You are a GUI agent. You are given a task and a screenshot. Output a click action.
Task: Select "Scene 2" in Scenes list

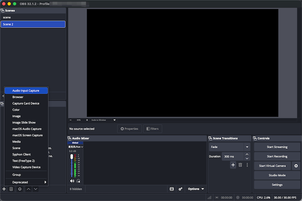33,24
